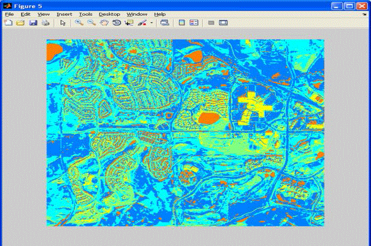The image size is (371, 246).
Task: Click the dock figure arrow in menu bar
Action: (365, 14)
